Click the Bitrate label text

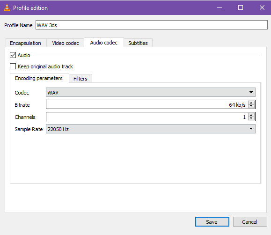[22, 105]
